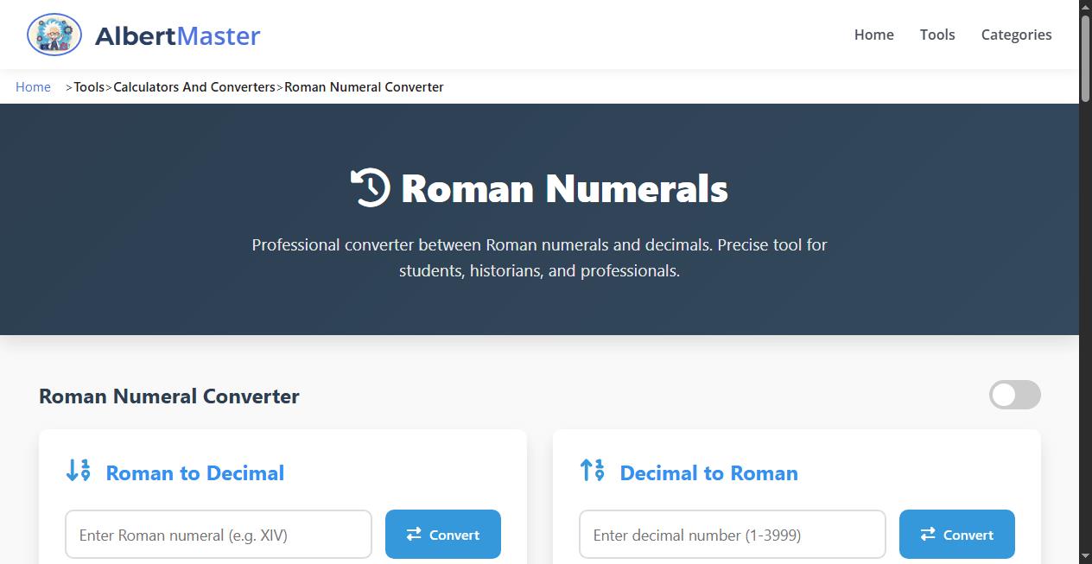Click the down-arrow icon next to Roman to Decimal
Image resolution: width=1092 pixels, height=564 pixels.
77,471
